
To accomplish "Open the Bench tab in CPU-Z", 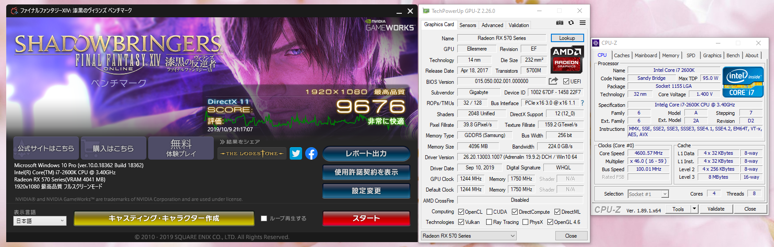I will tap(733, 55).
